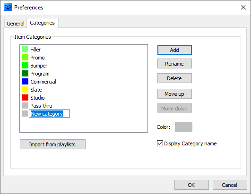
Task: Select the Program category entry
Action: click(40, 74)
